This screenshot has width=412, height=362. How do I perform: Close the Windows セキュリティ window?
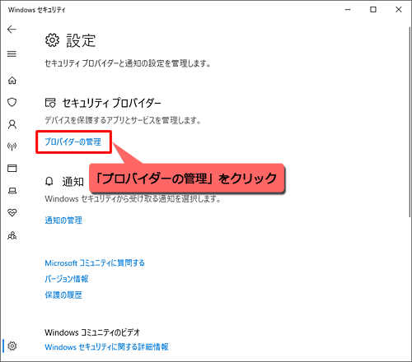pos(399,10)
